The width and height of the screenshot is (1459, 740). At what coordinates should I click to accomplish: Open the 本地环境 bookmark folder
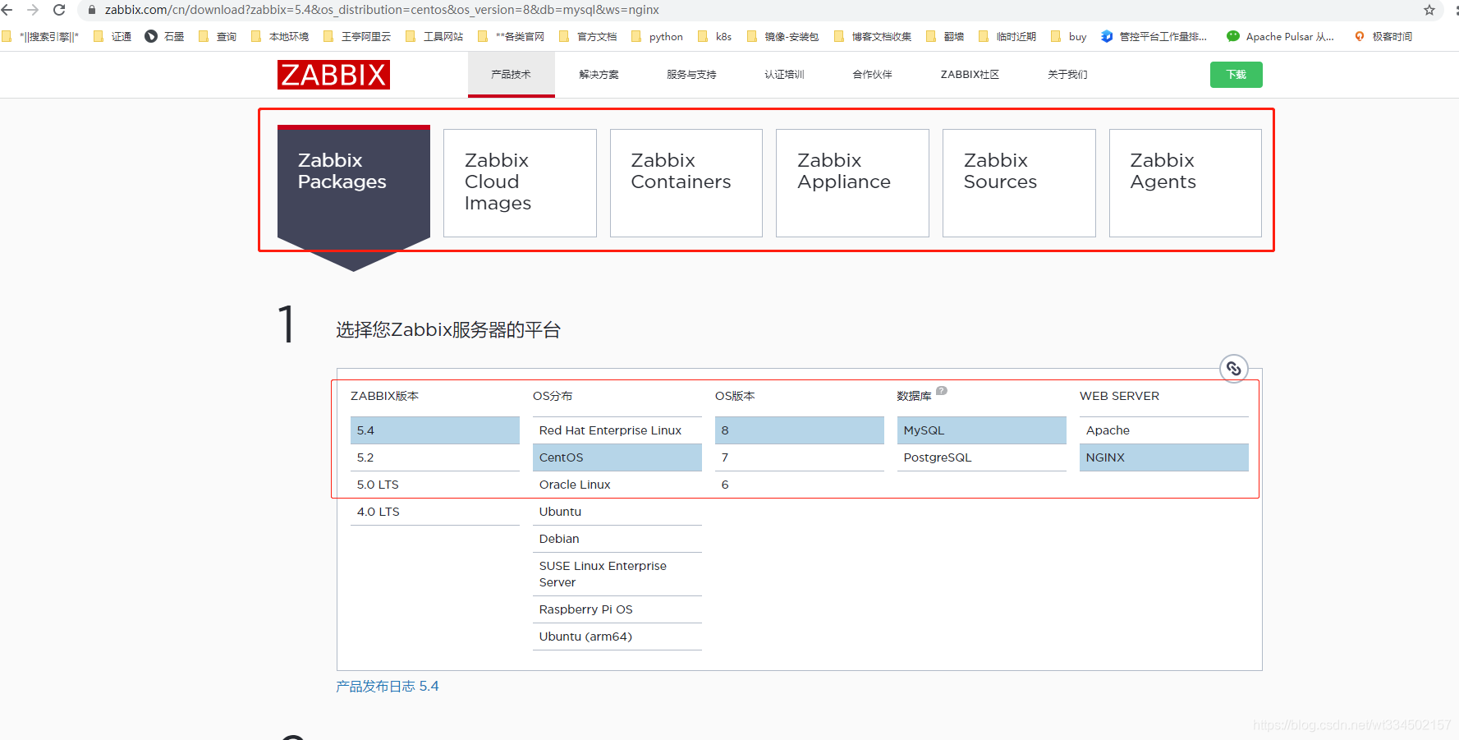(280, 36)
